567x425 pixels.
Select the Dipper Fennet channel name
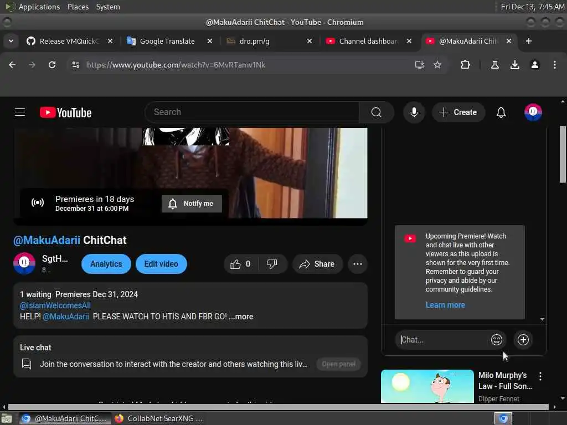499,399
